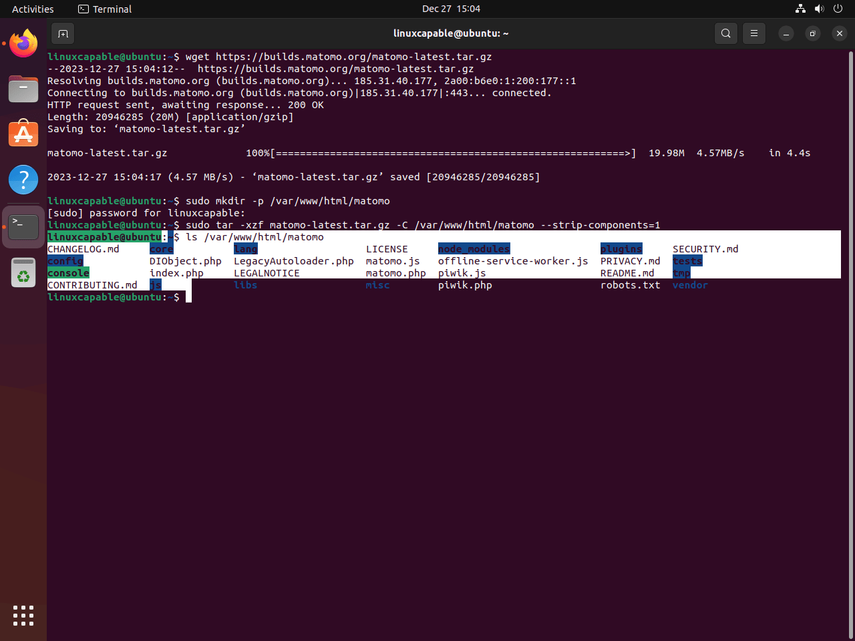Click the config directory name
Screen dimensions: 855x641
coord(65,261)
